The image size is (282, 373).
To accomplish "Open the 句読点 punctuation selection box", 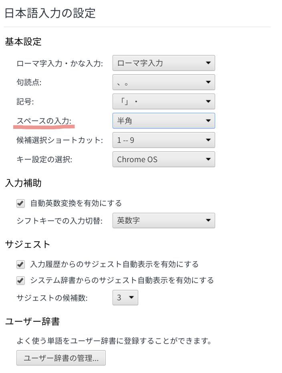I will point(163,82).
